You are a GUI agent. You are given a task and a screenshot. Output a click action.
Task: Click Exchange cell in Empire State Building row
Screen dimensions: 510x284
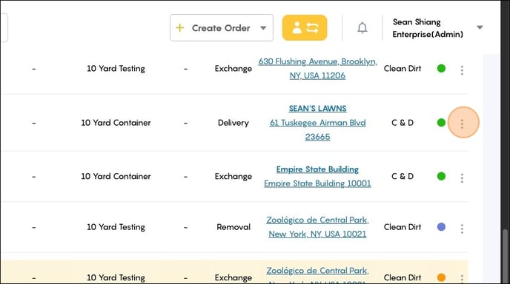pos(234,177)
